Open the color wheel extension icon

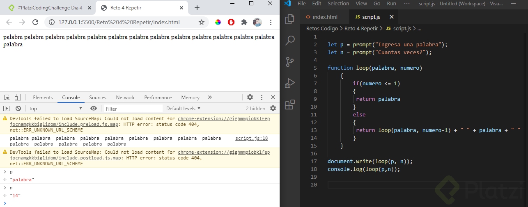pyautogui.click(x=218, y=22)
